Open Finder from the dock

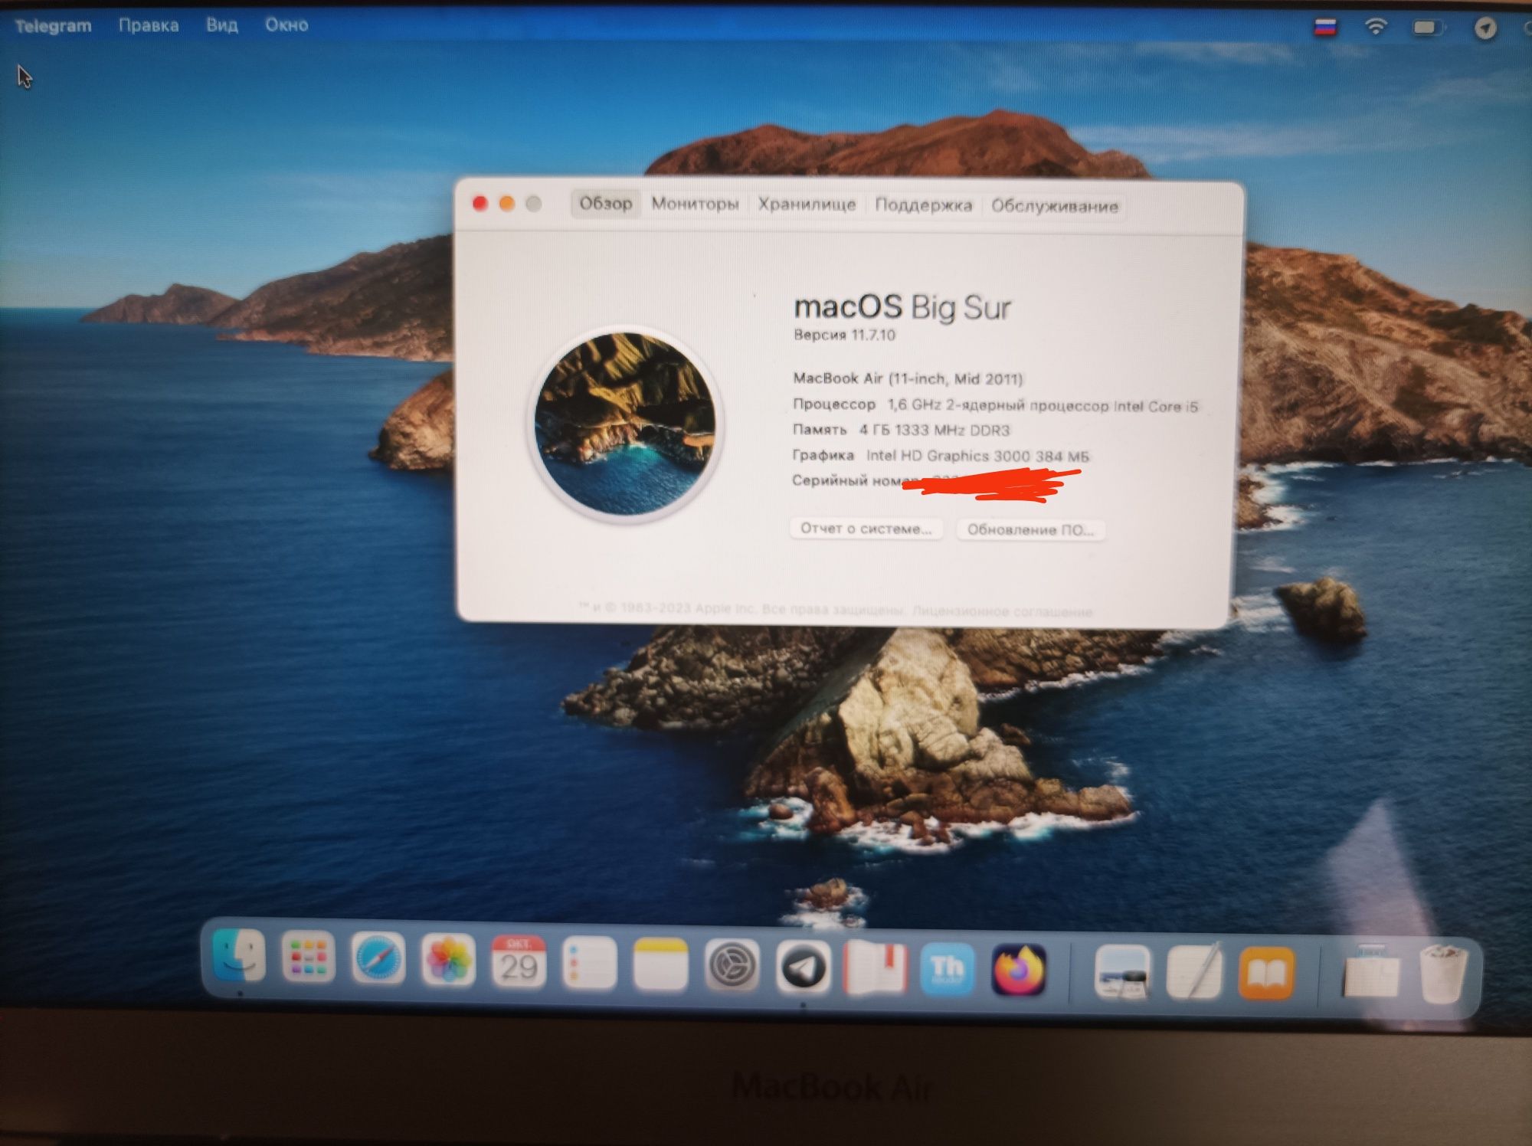coord(239,958)
